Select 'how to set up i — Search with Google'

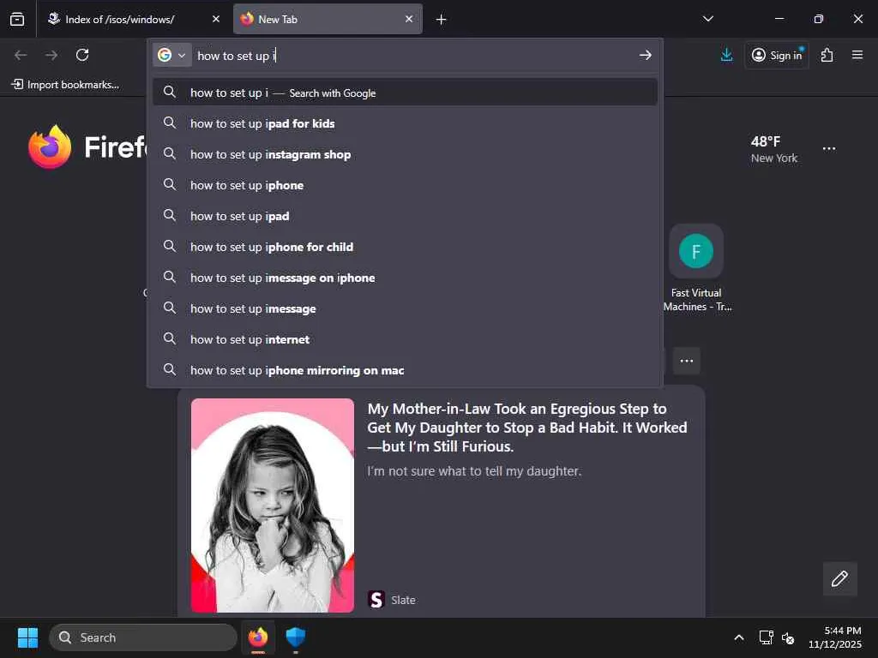click(405, 93)
